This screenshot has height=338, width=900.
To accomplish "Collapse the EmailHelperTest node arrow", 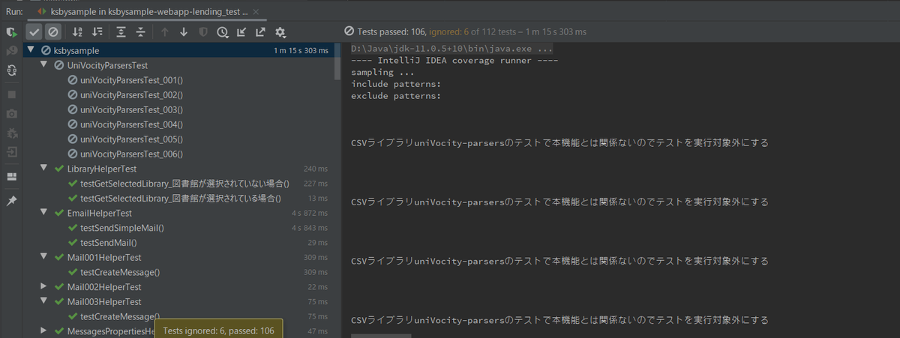I will tap(44, 213).
